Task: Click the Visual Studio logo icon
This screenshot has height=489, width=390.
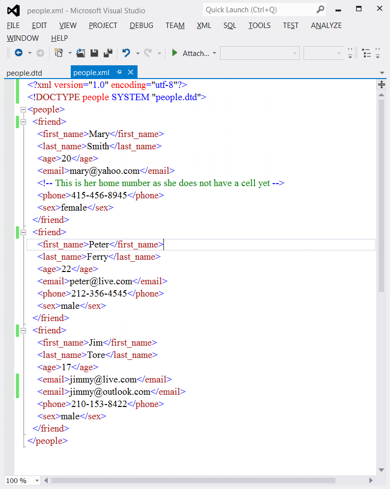Action: pos(13,11)
